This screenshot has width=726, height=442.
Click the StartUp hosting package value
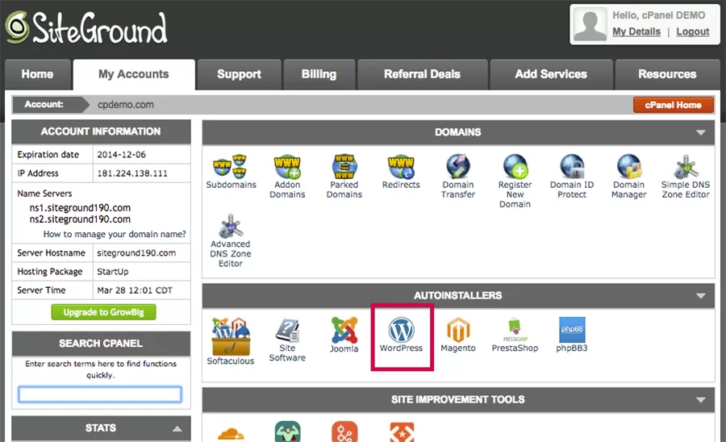[x=112, y=272]
